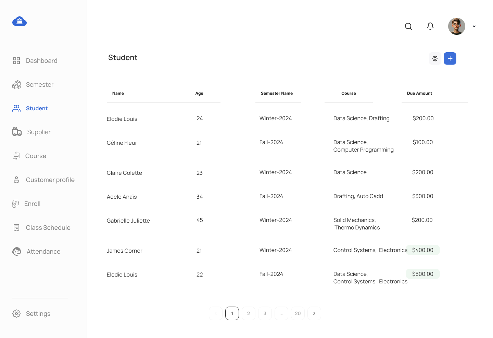Image resolution: width=493 pixels, height=338 pixels.
Task: Open Attendance from sidebar
Action: (43, 252)
